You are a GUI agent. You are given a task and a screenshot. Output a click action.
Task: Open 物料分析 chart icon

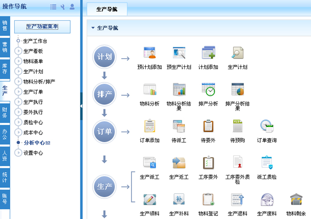149,89
